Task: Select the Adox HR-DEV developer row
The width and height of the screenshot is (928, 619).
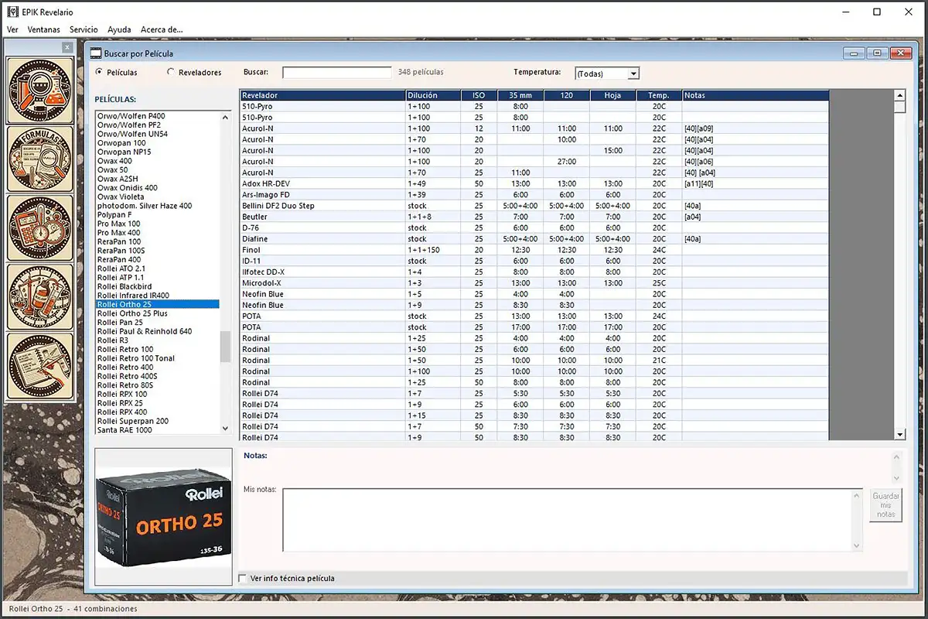Action: [534, 183]
